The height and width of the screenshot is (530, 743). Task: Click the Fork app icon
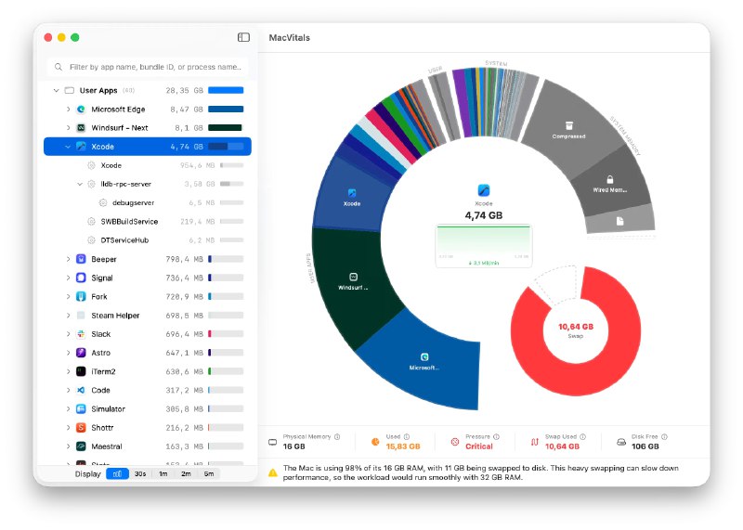click(81, 296)
